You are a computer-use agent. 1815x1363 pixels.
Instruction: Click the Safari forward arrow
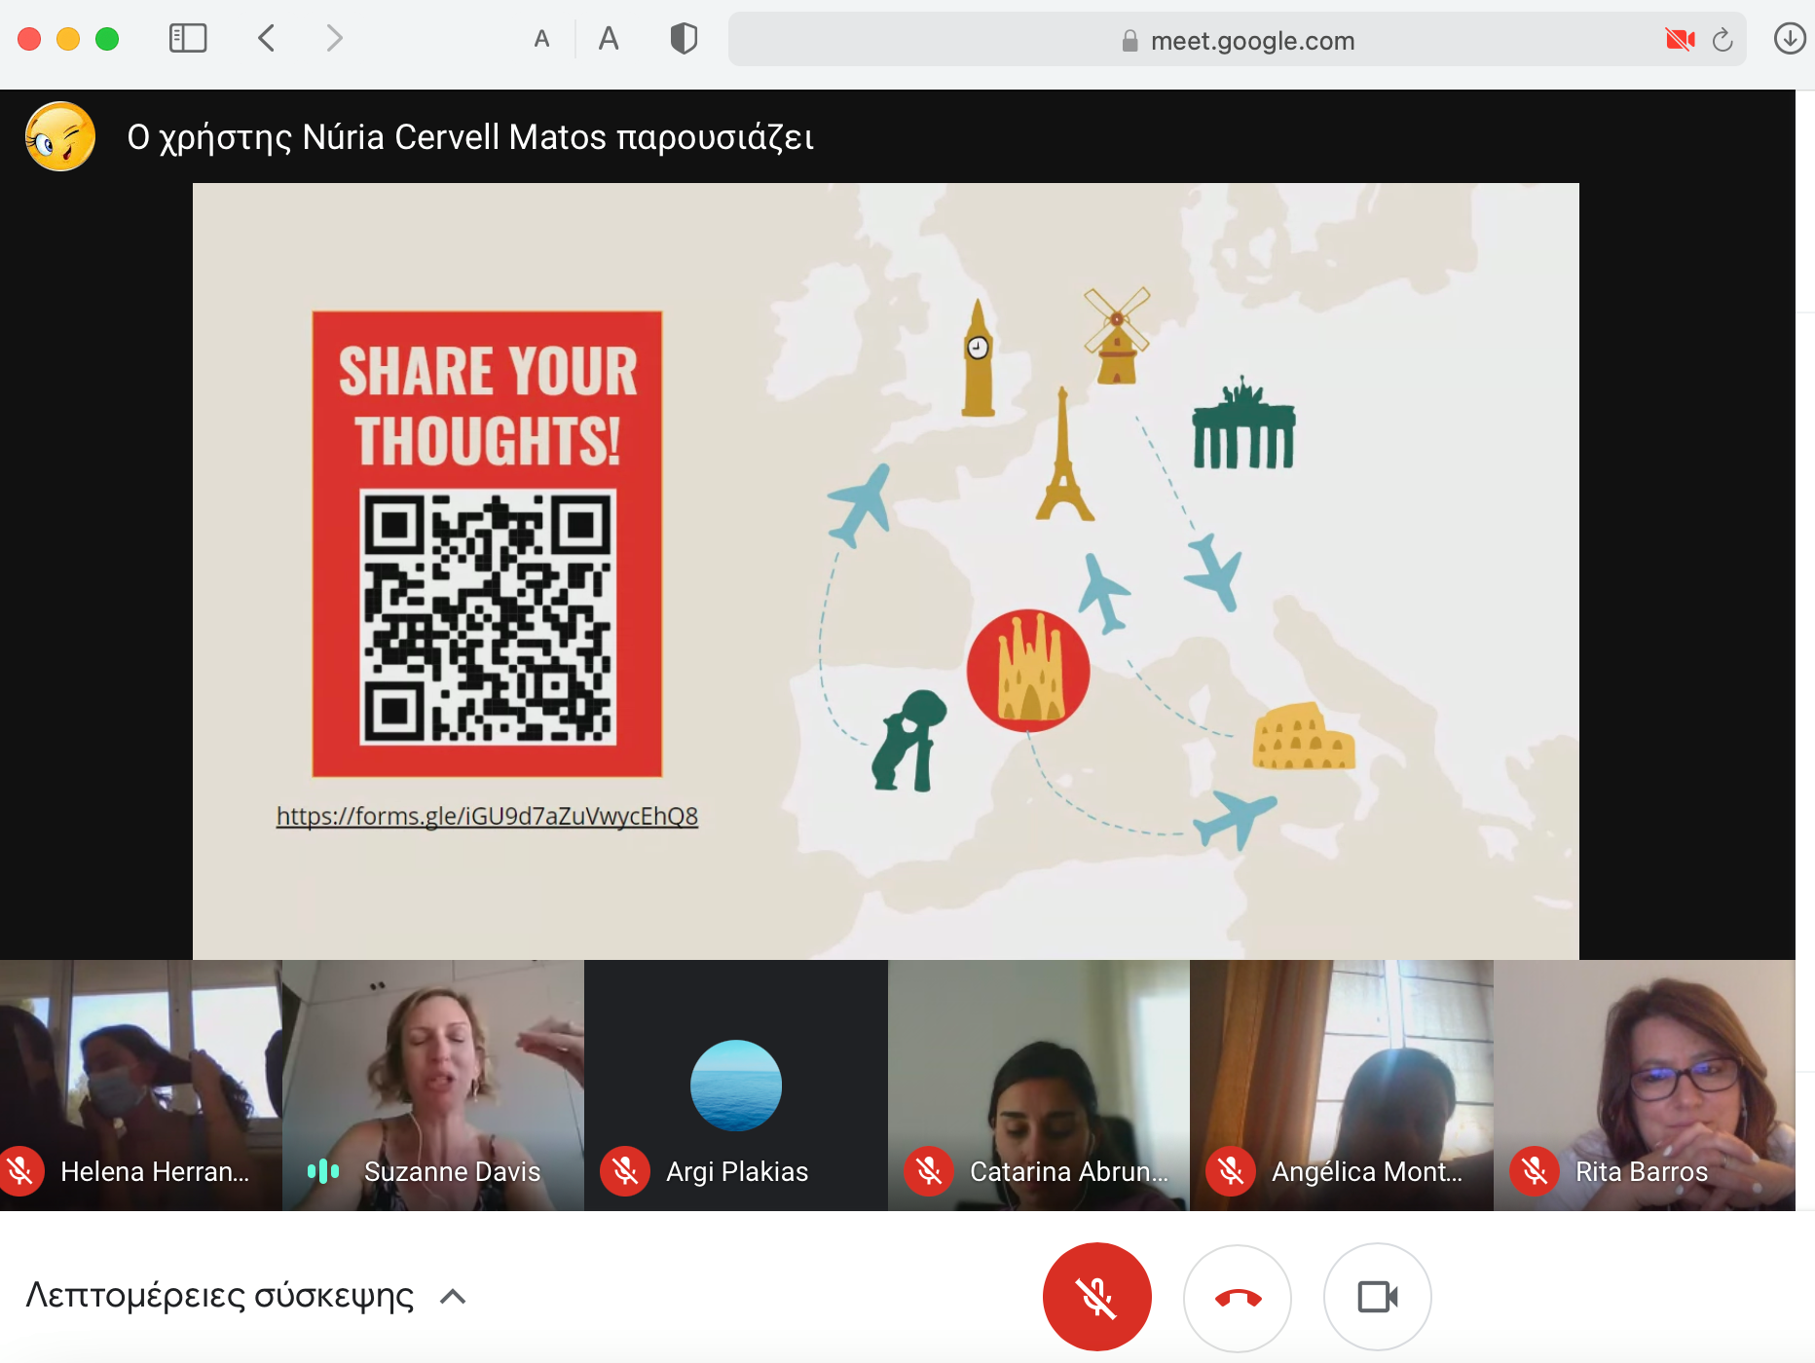point(334,39)
